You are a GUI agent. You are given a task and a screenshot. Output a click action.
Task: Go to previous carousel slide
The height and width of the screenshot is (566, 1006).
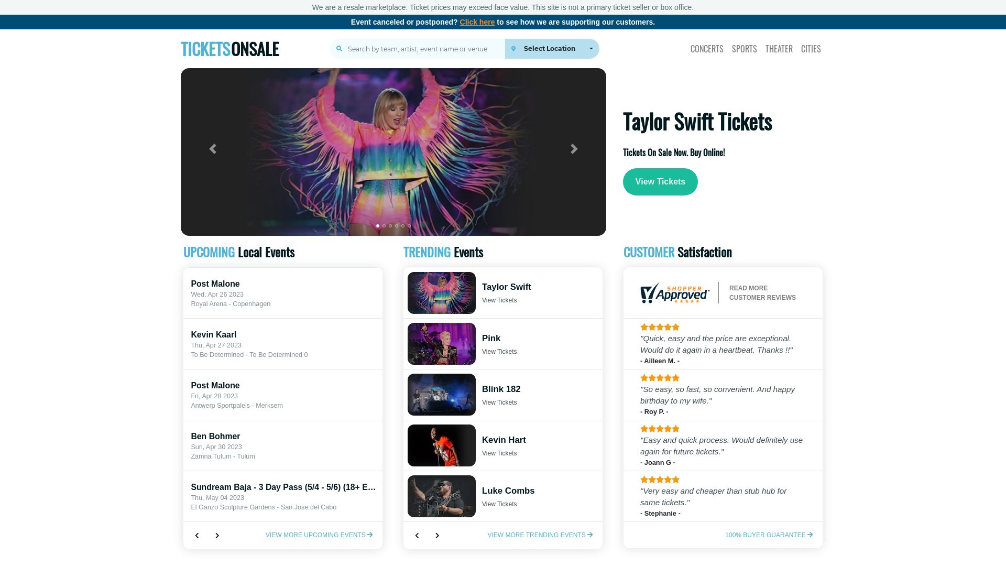213,149
